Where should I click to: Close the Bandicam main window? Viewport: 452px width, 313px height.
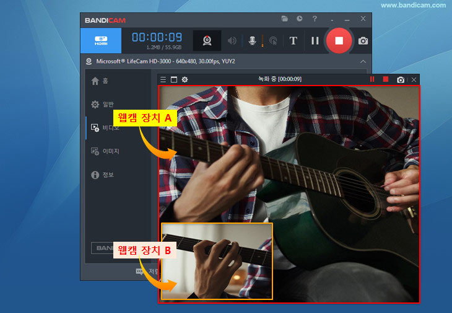coord(363,19)
